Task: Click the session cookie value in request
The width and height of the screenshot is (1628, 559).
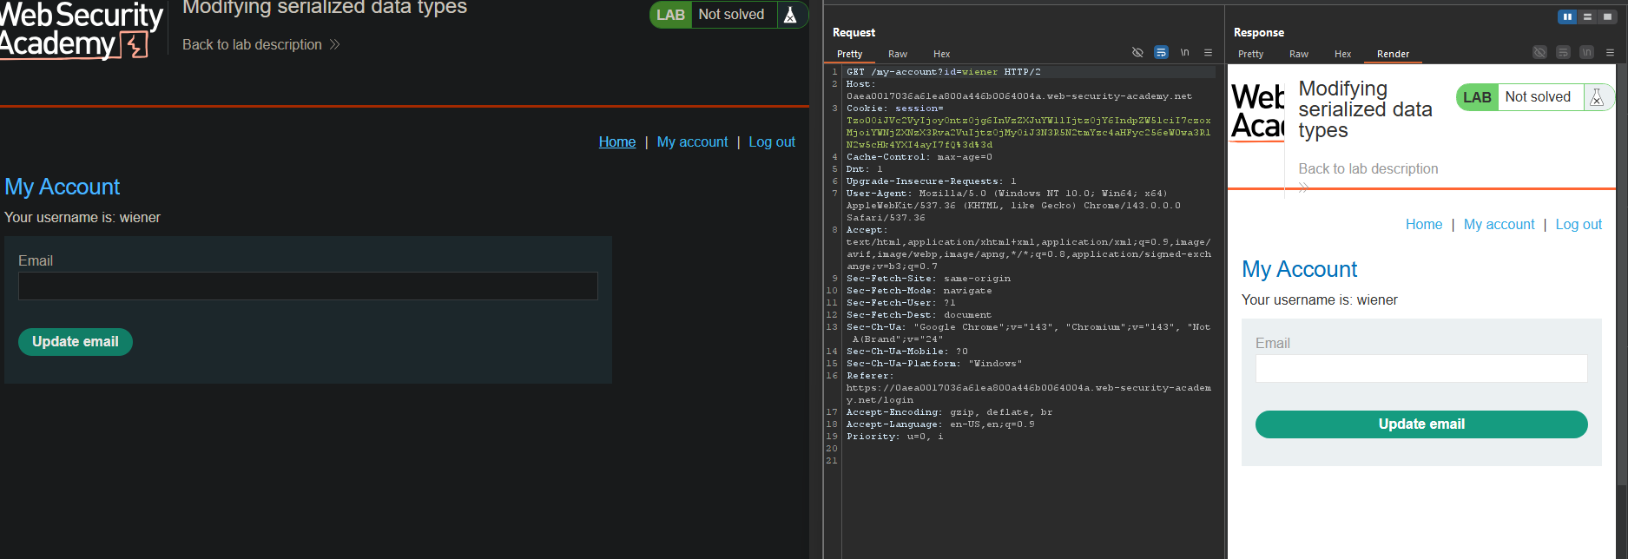Action: click(1028, 133)
